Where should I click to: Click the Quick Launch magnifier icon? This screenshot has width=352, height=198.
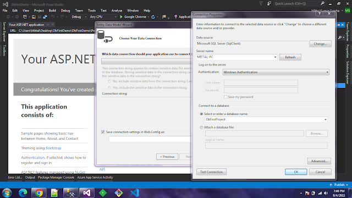point(323,3)
